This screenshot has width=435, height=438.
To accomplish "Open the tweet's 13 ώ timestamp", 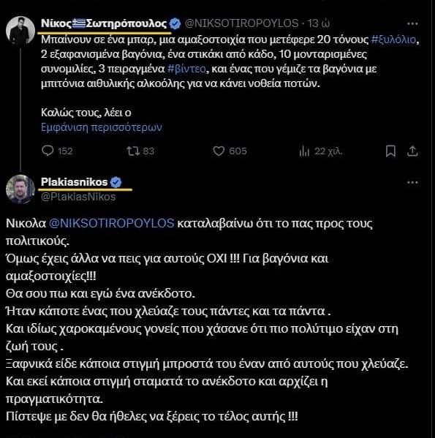I will 319,23.
